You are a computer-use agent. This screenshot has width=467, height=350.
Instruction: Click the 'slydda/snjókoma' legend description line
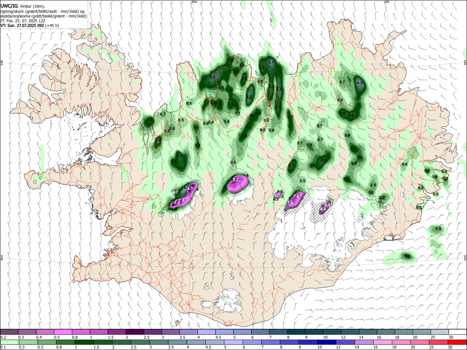(x=43, y=16)
